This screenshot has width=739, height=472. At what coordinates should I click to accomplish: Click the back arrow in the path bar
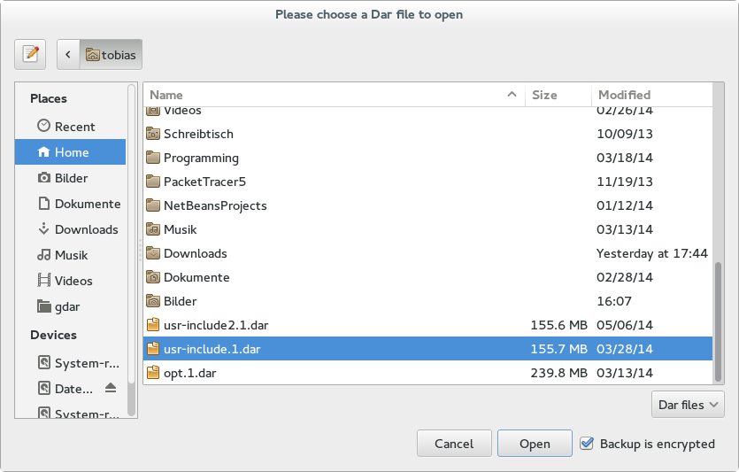(x=68, y=55)
